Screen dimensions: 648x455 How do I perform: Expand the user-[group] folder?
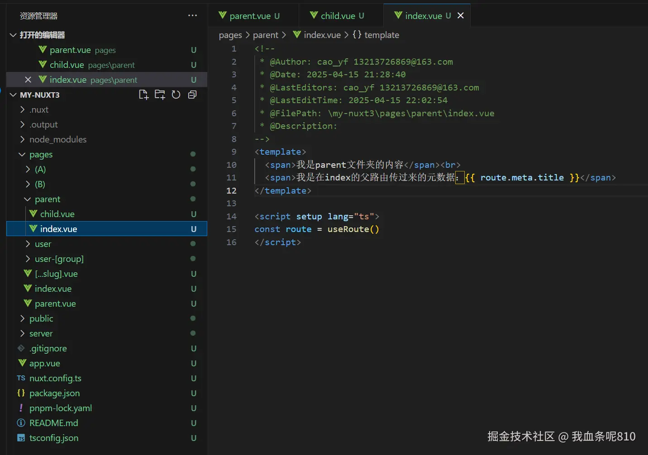(107, 259)
